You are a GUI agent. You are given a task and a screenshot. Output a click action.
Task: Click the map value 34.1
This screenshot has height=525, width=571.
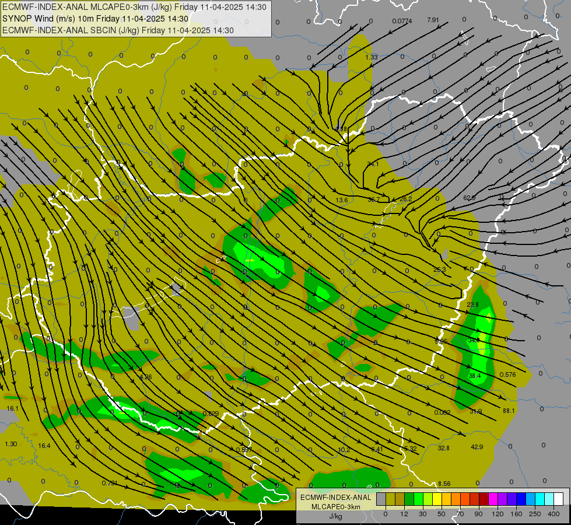pos(373,164)
